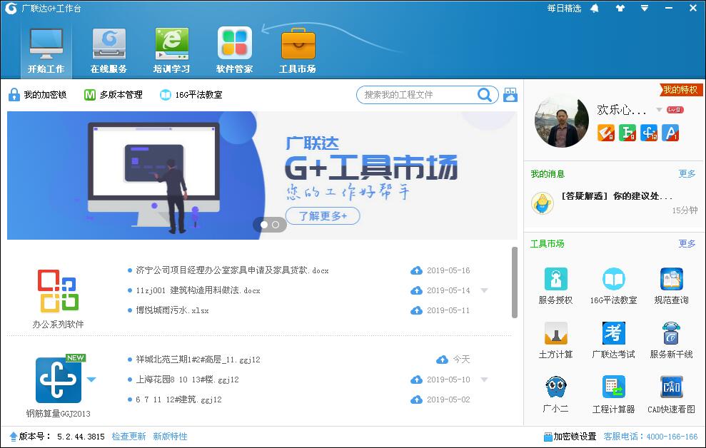Image resolution: width=706 pixels, height=448 pixels.
Task: Select the 软件管家 tab
Action: 235,51
